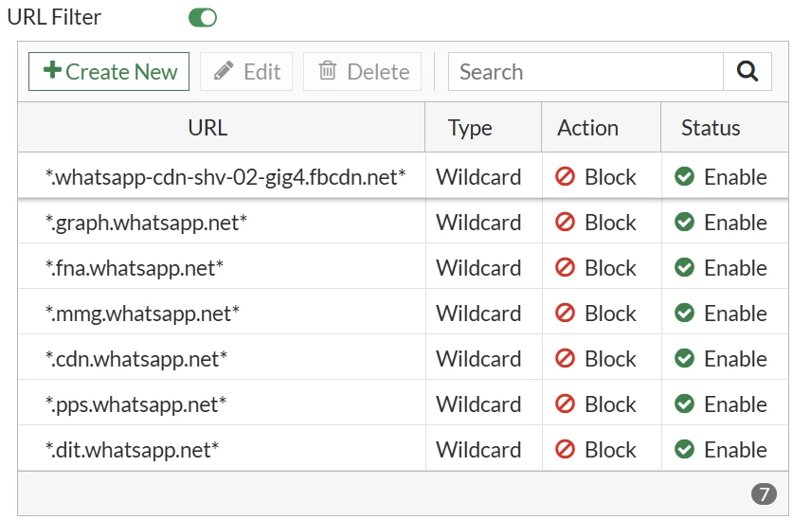This screenshot has width=793, height=520.
Task: Click the magnifying glass search icon
Action: click(x=748, y=72)
